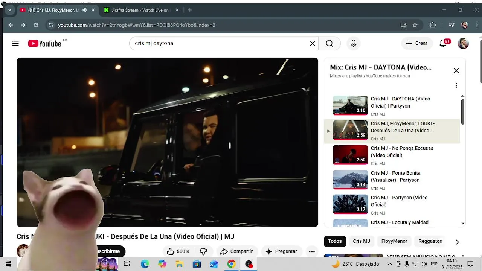Open a new Chrome tab

[x=190, y=10]
